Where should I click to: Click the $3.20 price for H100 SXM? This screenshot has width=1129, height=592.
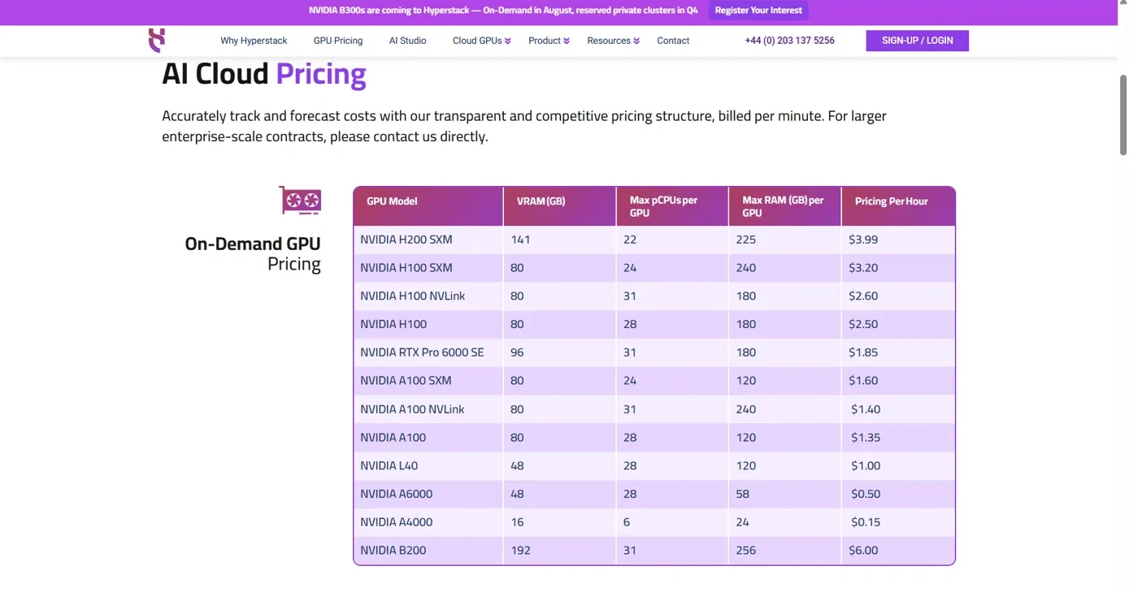863,268
